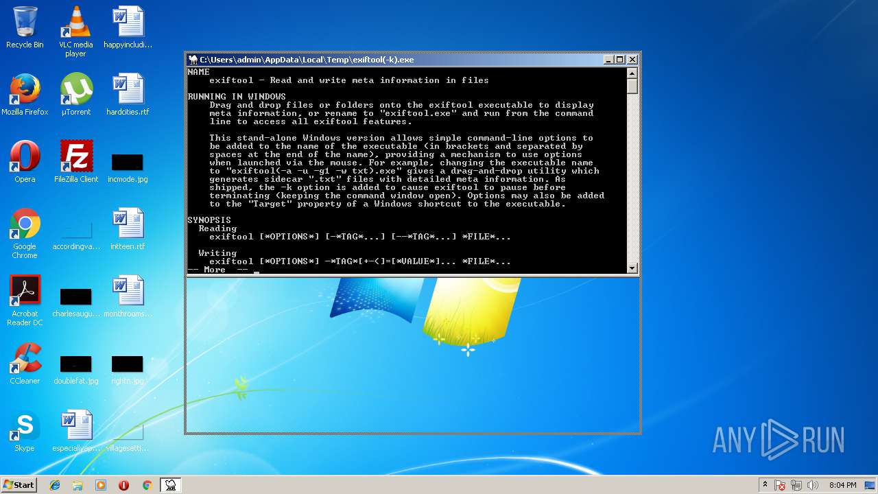Launch VLC media player shortcut

pos(75,32)
